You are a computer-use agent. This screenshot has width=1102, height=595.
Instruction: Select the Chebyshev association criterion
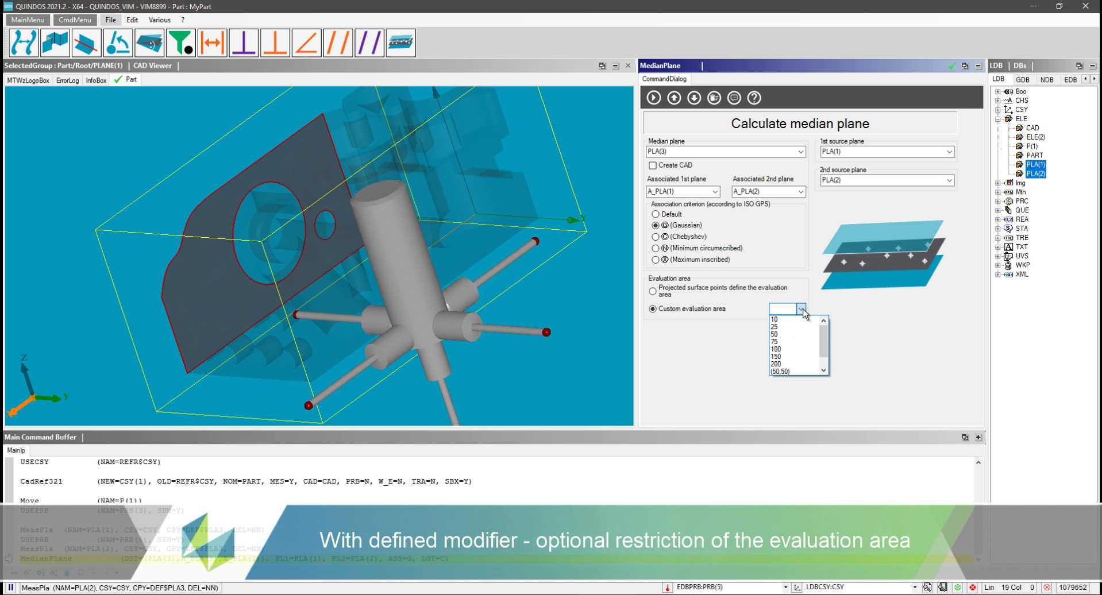[656, 237]
